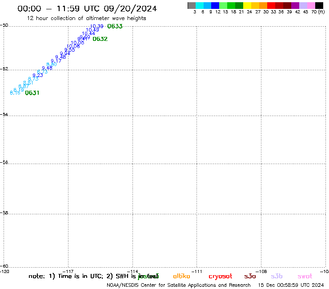Screen dimensions: 329x289
Task: Click the wave height value '9.17'
Action: 56,61
